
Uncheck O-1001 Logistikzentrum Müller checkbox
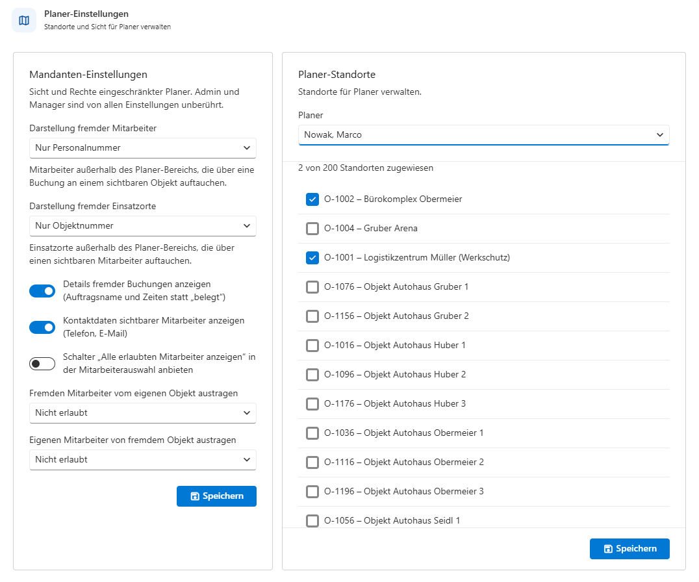pos(312,258)
